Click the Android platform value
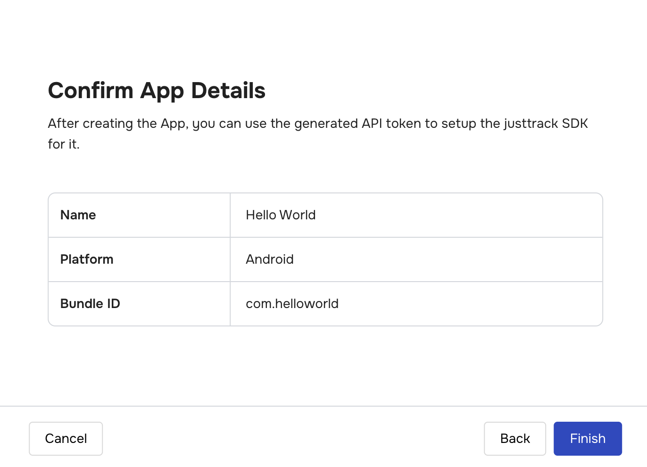 point(270,259)
